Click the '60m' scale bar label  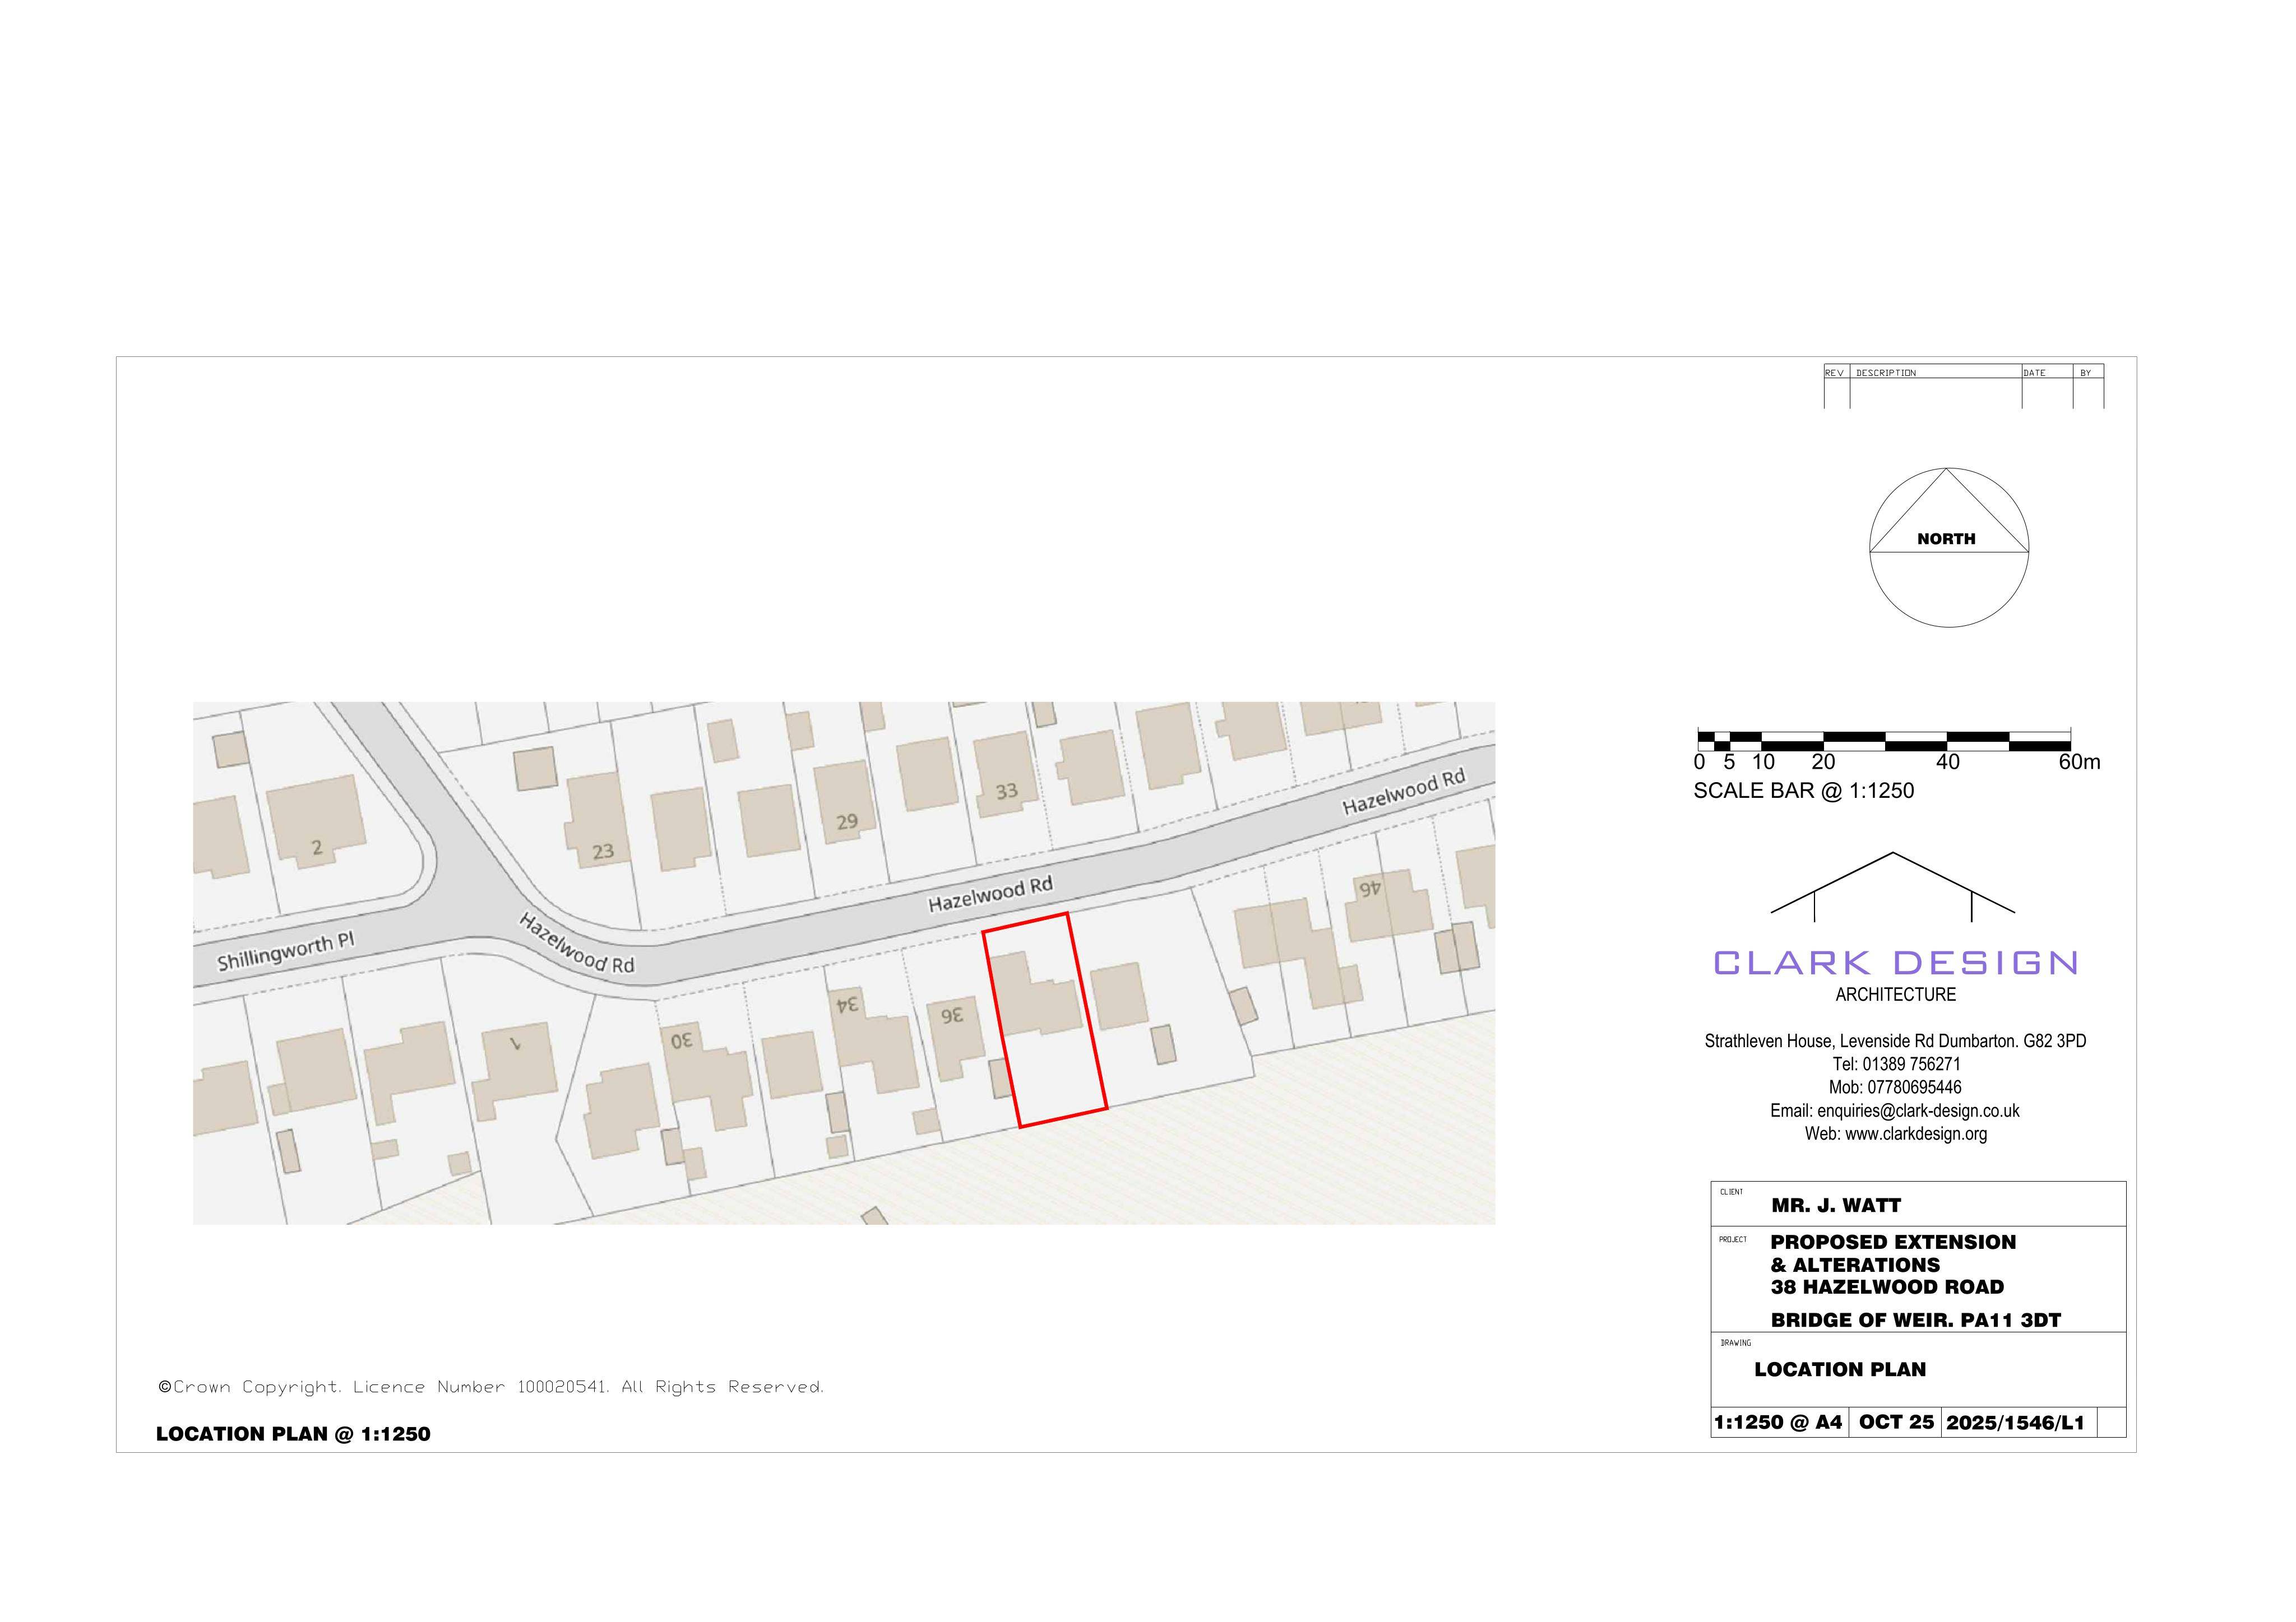pyautogui.click(x=2079, y=761)
